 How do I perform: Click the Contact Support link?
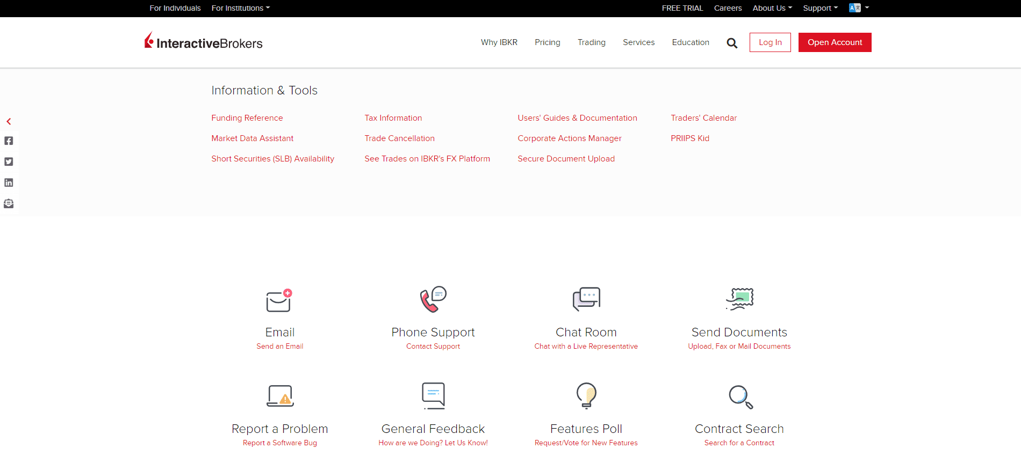[x=433, y=347]
